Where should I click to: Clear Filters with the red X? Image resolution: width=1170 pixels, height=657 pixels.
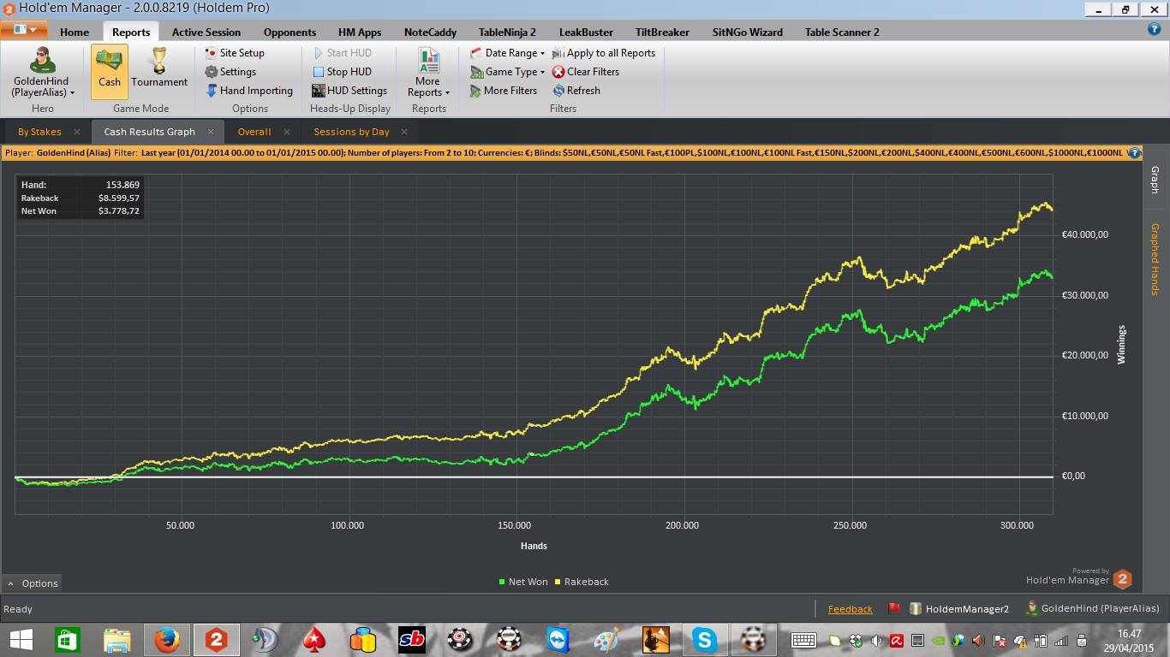586,72
